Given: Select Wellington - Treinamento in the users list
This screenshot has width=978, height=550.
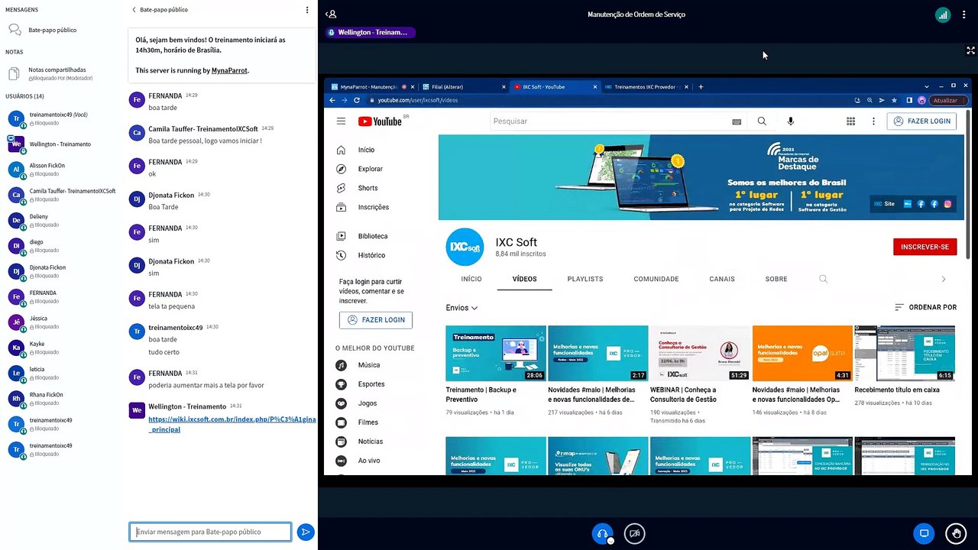Looking at the screenshot, I should click(61, 144).
